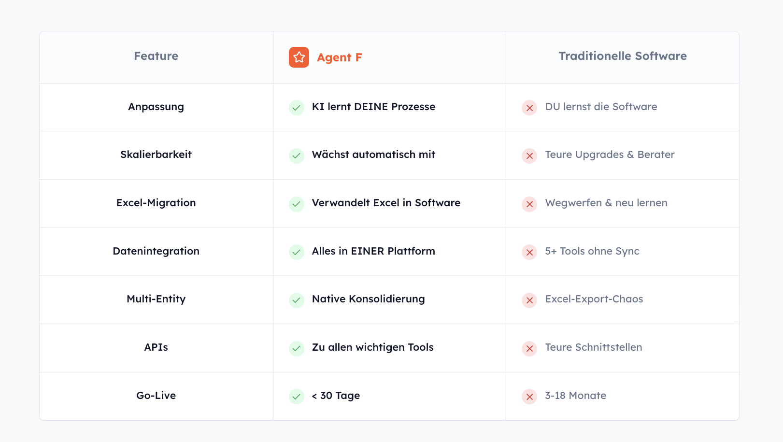Click the Feature column header
This screenshot has width=783, height=442.
(x=156, y=56)
